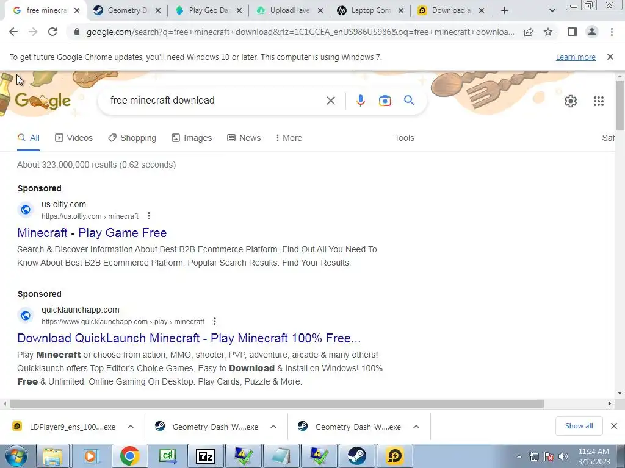Screen dimensions: 625x468
Task: Open 7-Zip from the taskbar
Action: coord(206,456)
